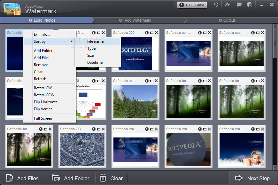Sort photos by Type
278x185 pixels.
[98, 48]
